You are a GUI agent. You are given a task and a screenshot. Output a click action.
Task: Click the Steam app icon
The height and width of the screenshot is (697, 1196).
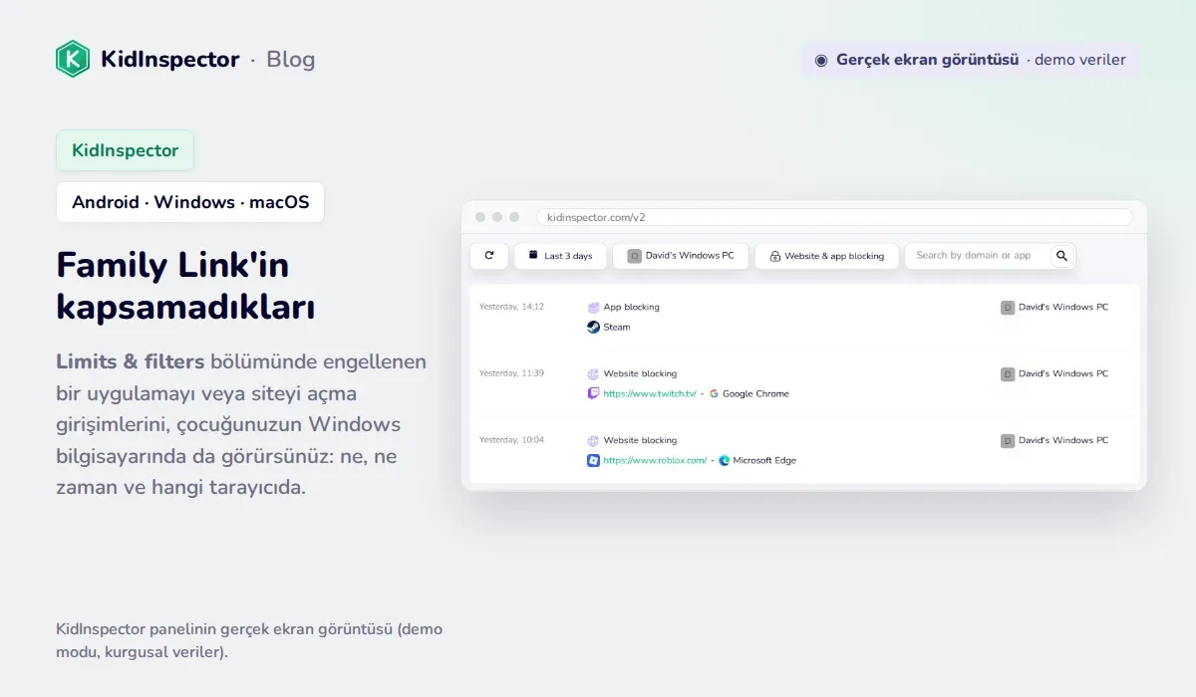point(593,327)
